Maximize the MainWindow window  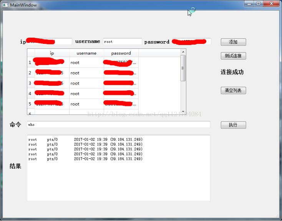tap(259, 3)
